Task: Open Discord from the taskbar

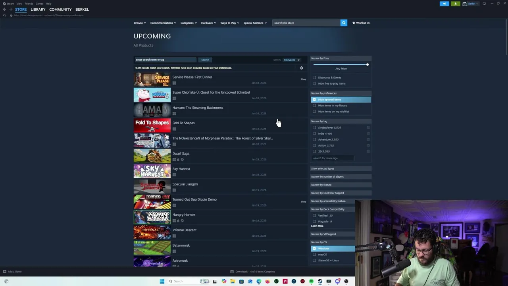Action: 337,281
